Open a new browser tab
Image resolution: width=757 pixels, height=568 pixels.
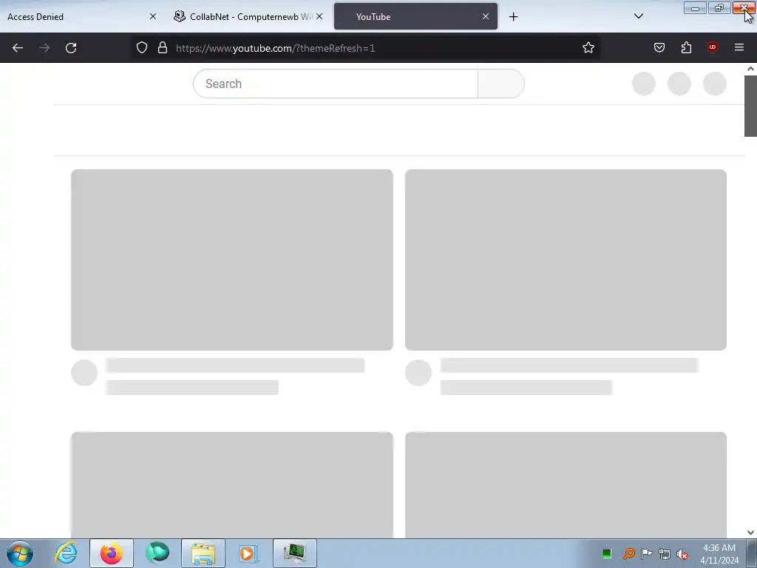pyautogui.click(x=513, y=17)
